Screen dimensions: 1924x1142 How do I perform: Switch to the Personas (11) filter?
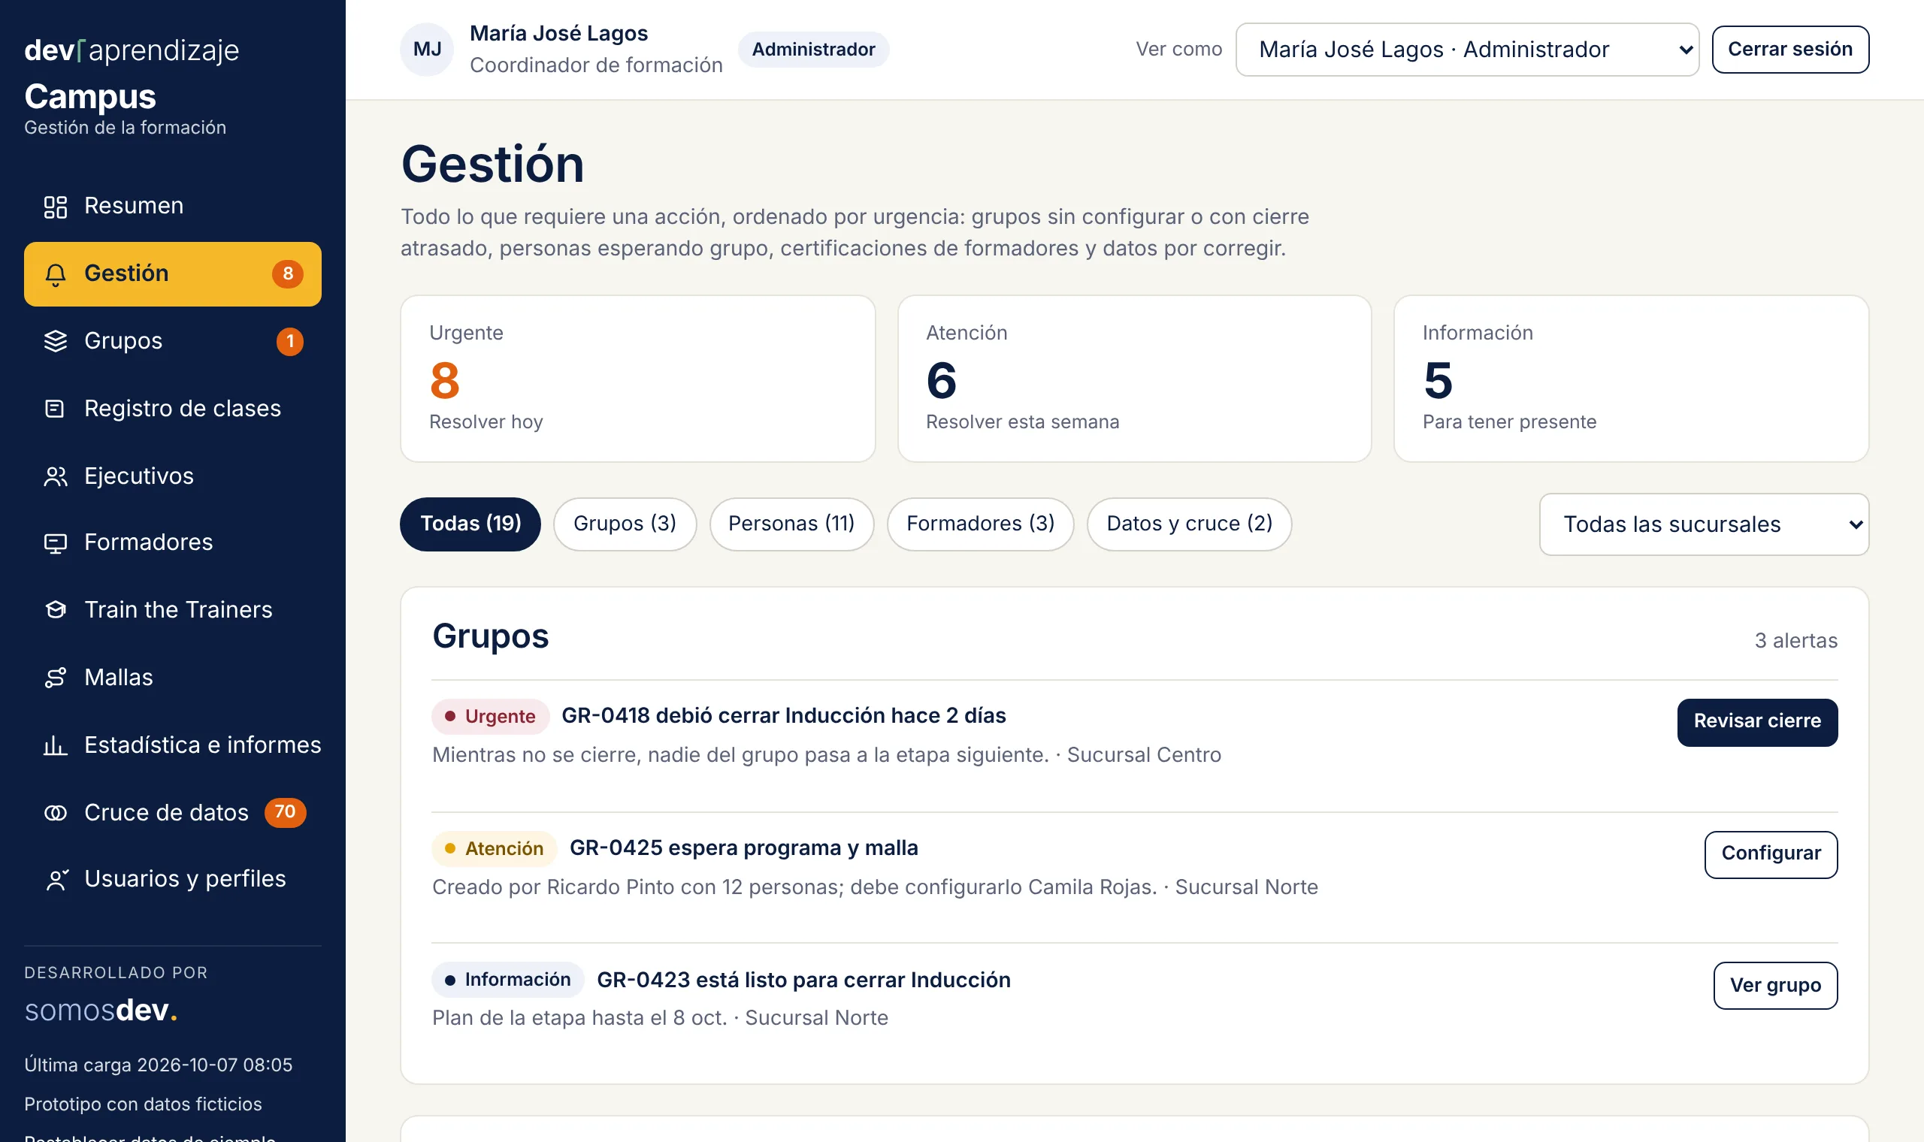point(791,524)
